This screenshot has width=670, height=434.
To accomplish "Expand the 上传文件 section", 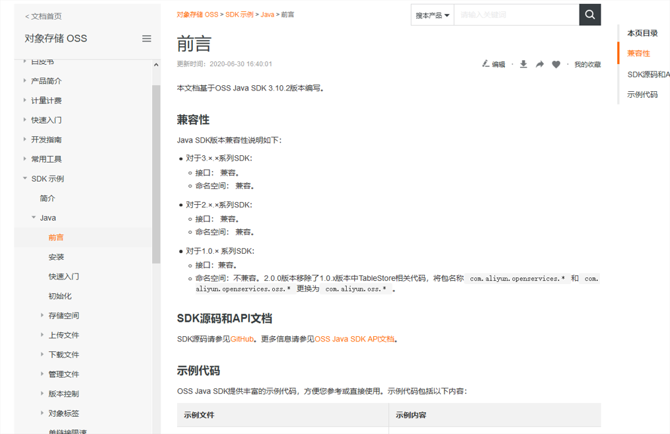I will click(43, 335).
